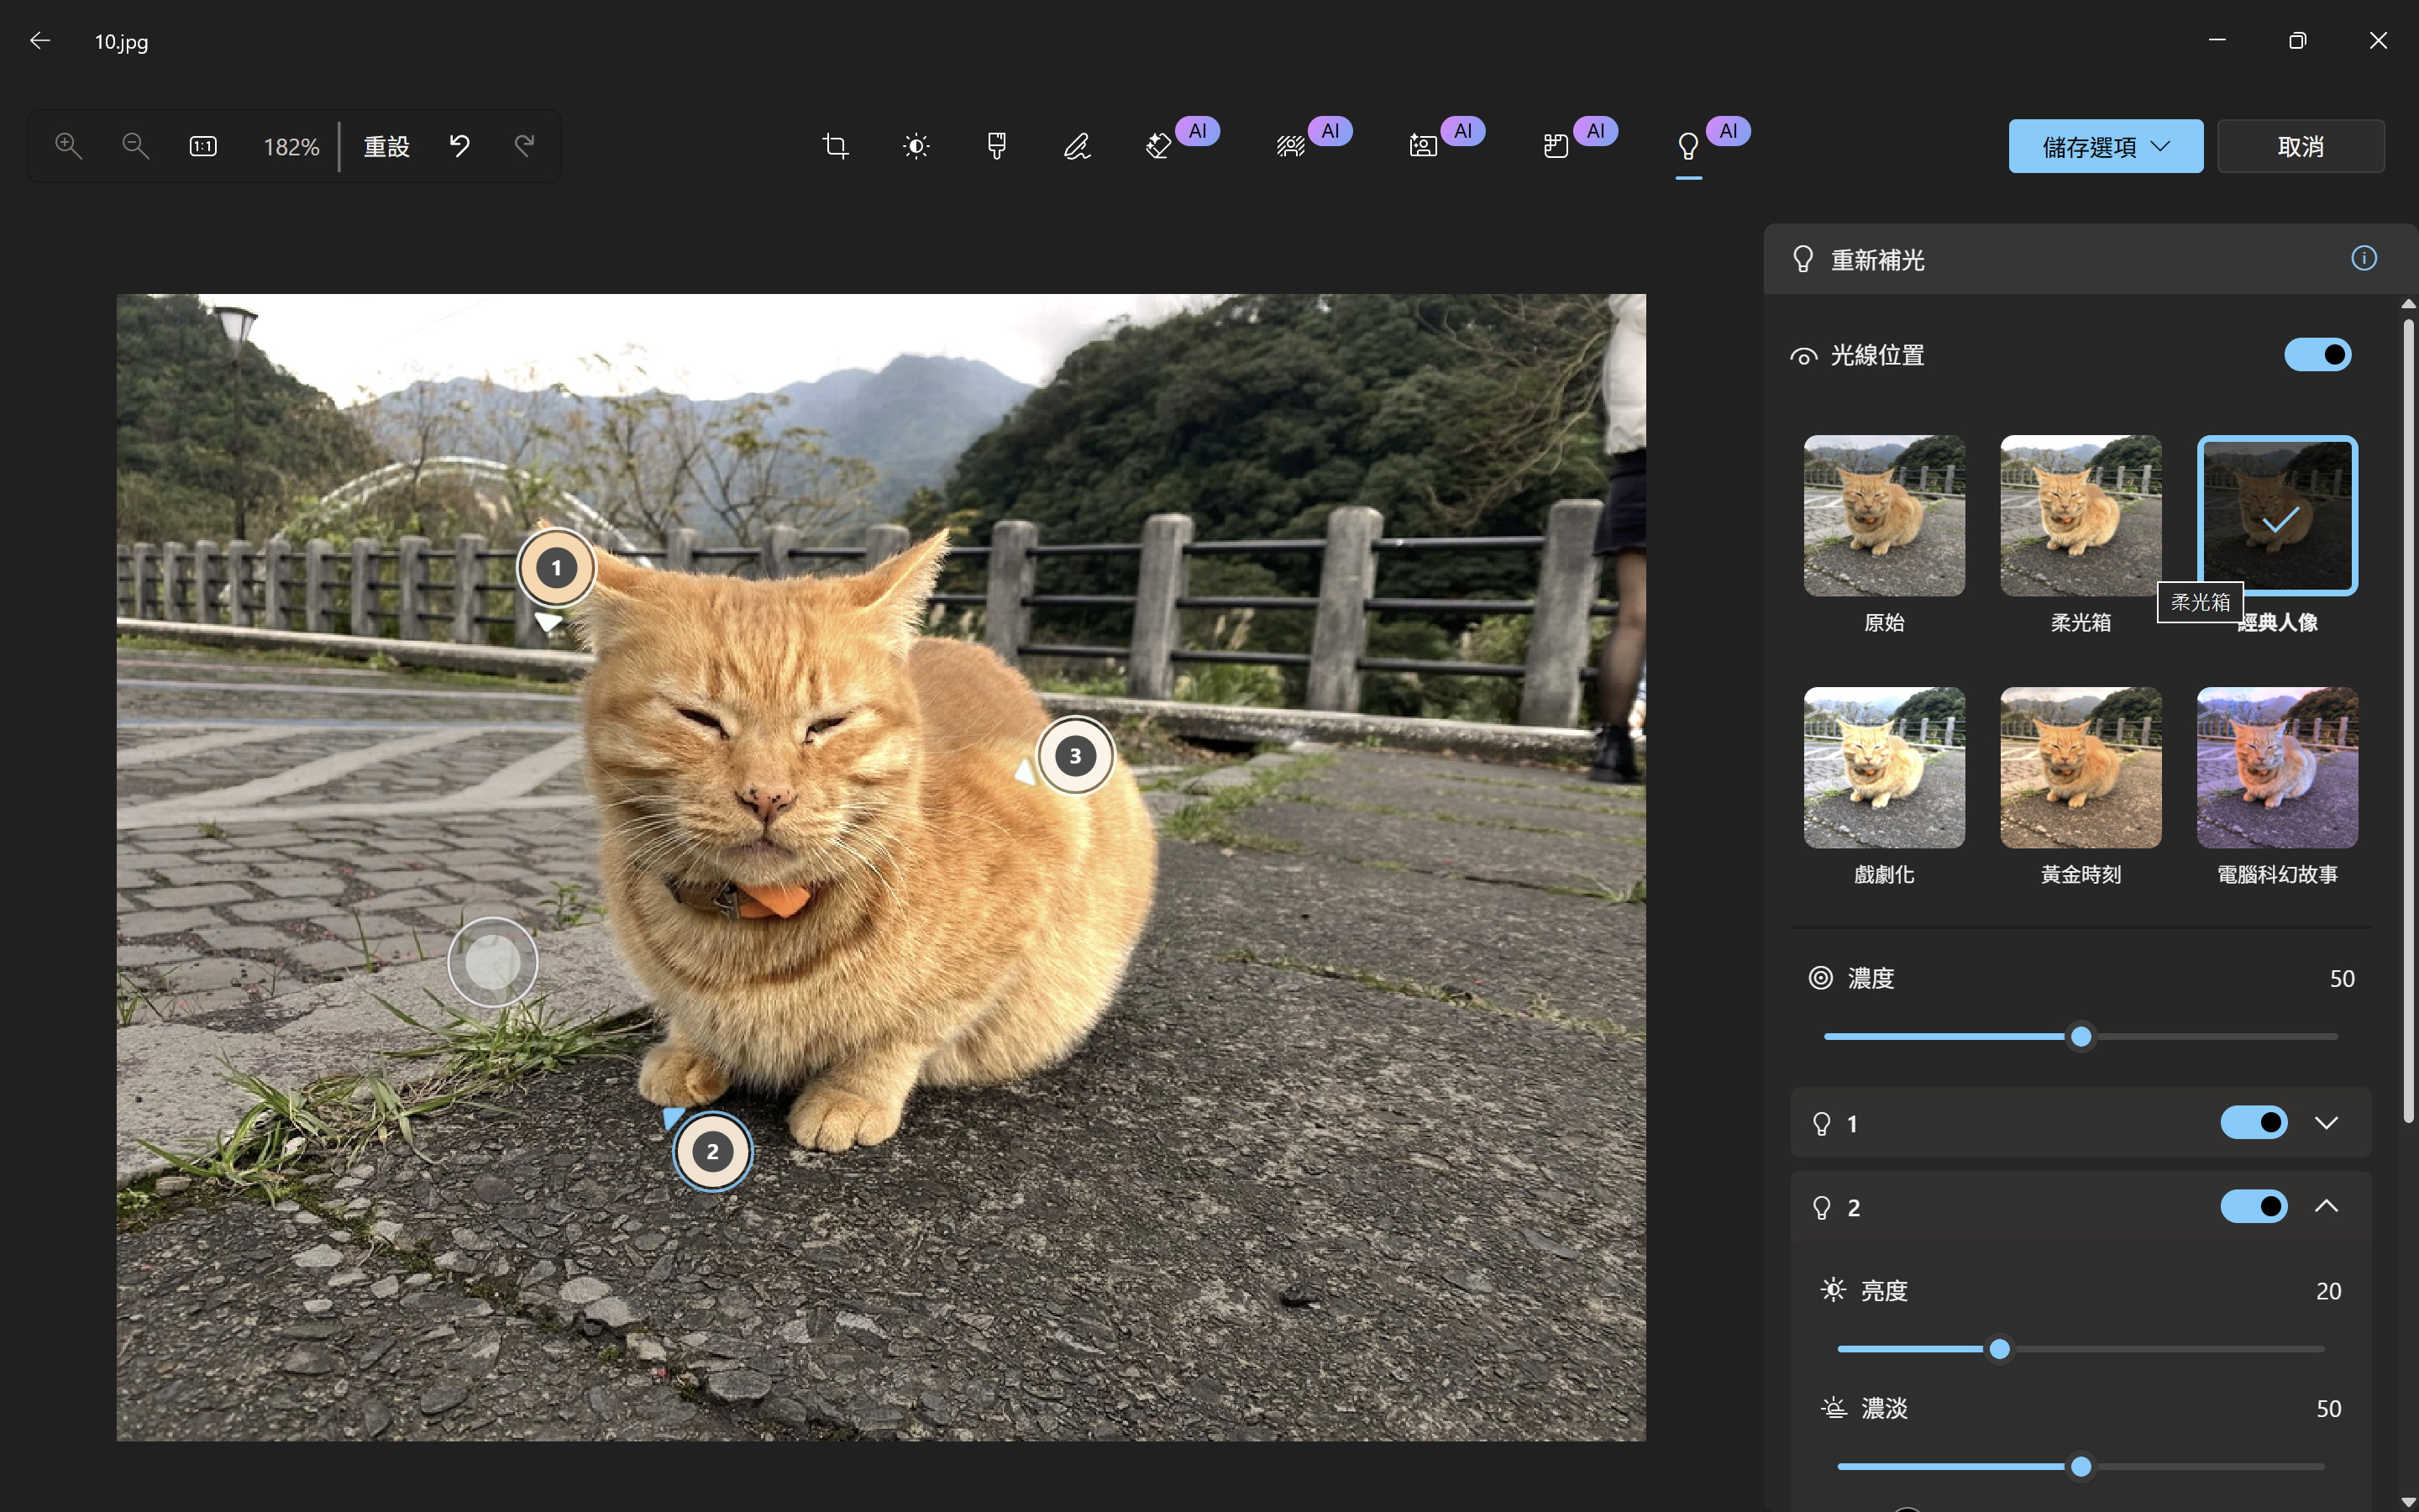Viewport: 2419px width, 1512px height.
Task: Open the brightness Adjustment tool
Action: pyautogui.click(x=916, y=147)
